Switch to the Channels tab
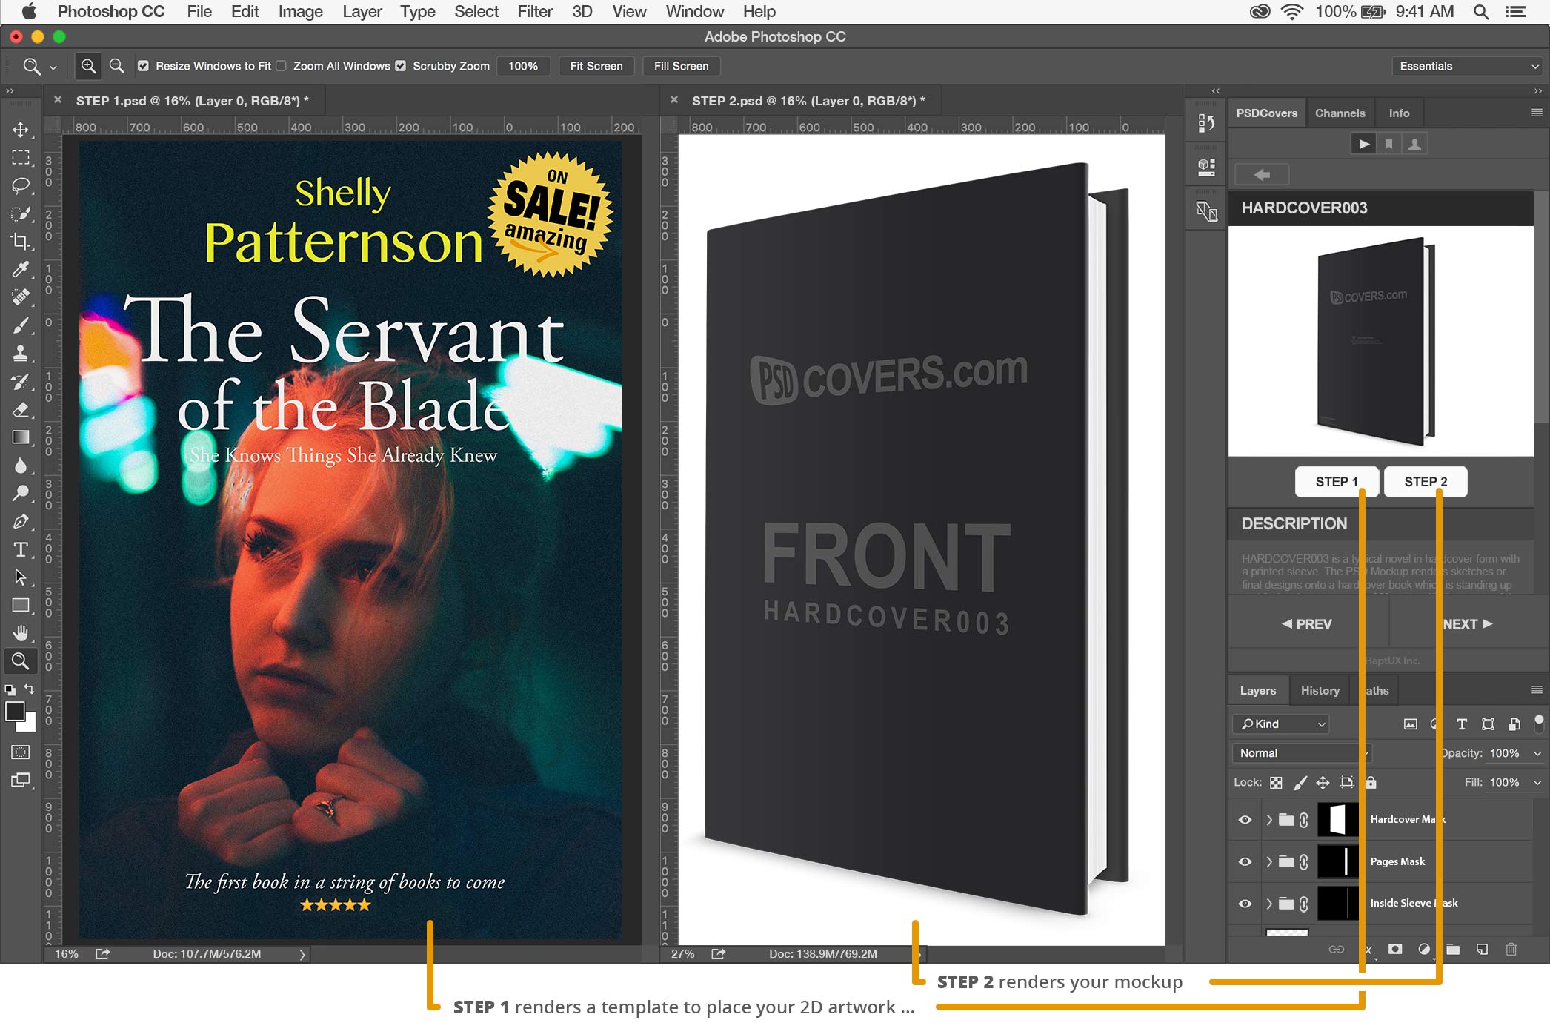The width and height of the screenshot is (1550, 1023). click(x=1340, y=113)
